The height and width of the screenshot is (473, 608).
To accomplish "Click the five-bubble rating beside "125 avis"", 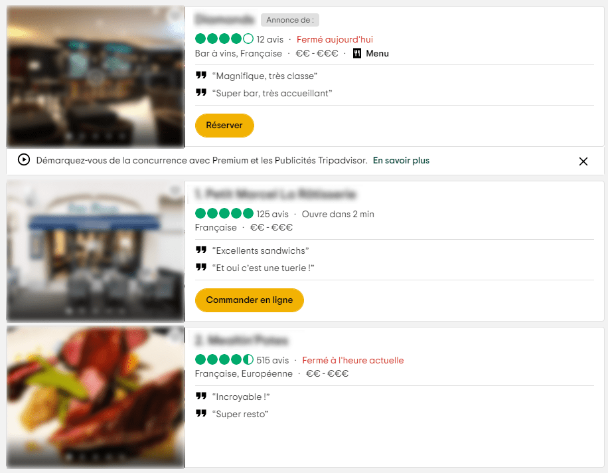I will pos(224,214).
